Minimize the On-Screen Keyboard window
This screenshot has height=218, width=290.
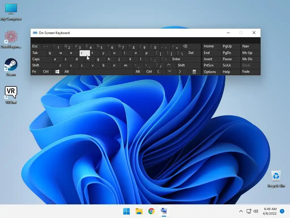[x=228, y=33]
